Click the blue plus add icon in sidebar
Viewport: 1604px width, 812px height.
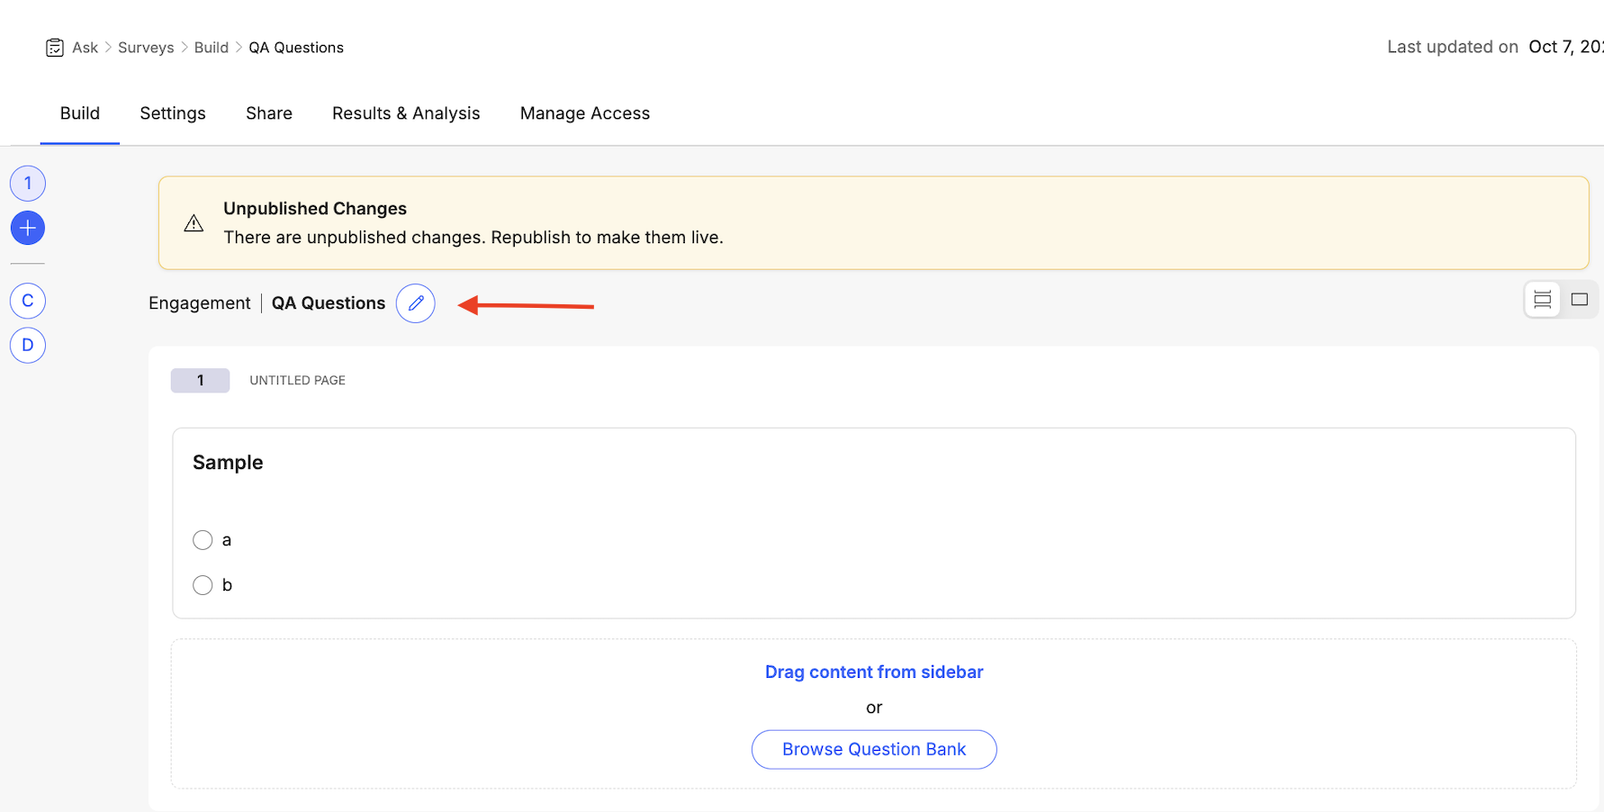point(28,229)
